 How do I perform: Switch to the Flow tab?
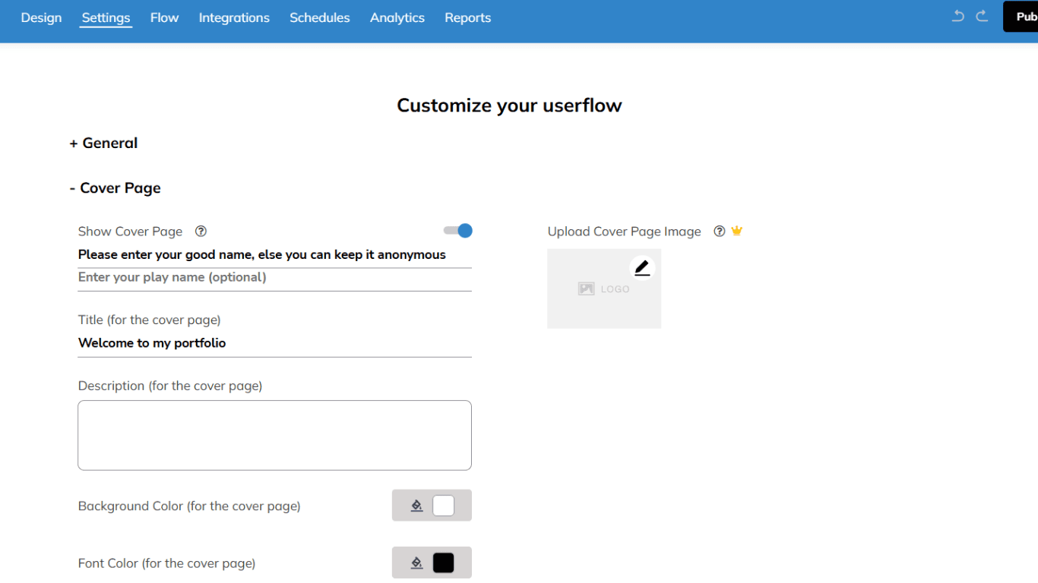point(164,17)
